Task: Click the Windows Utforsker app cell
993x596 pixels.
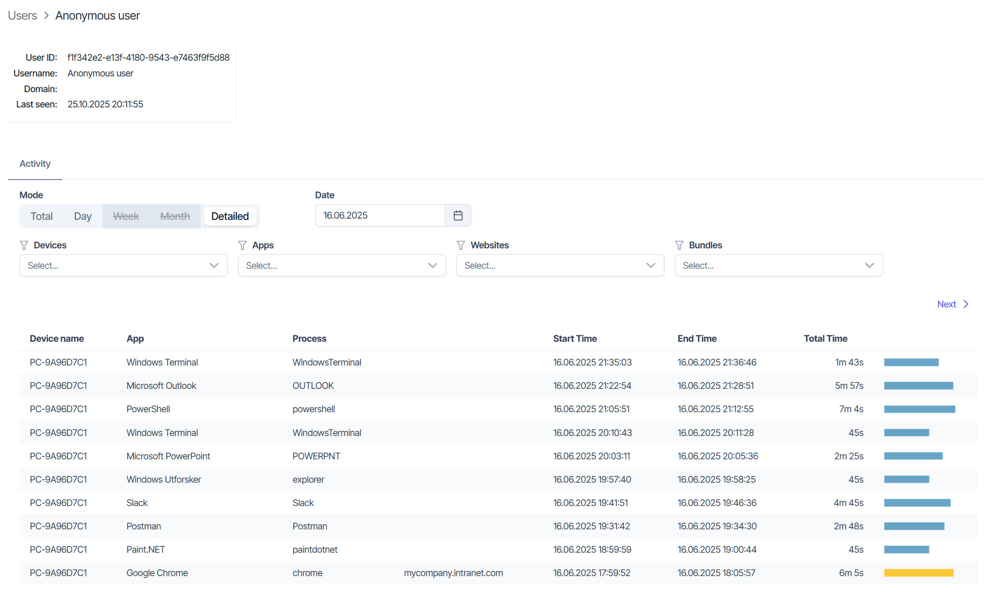Action: [x=164, y=479]
